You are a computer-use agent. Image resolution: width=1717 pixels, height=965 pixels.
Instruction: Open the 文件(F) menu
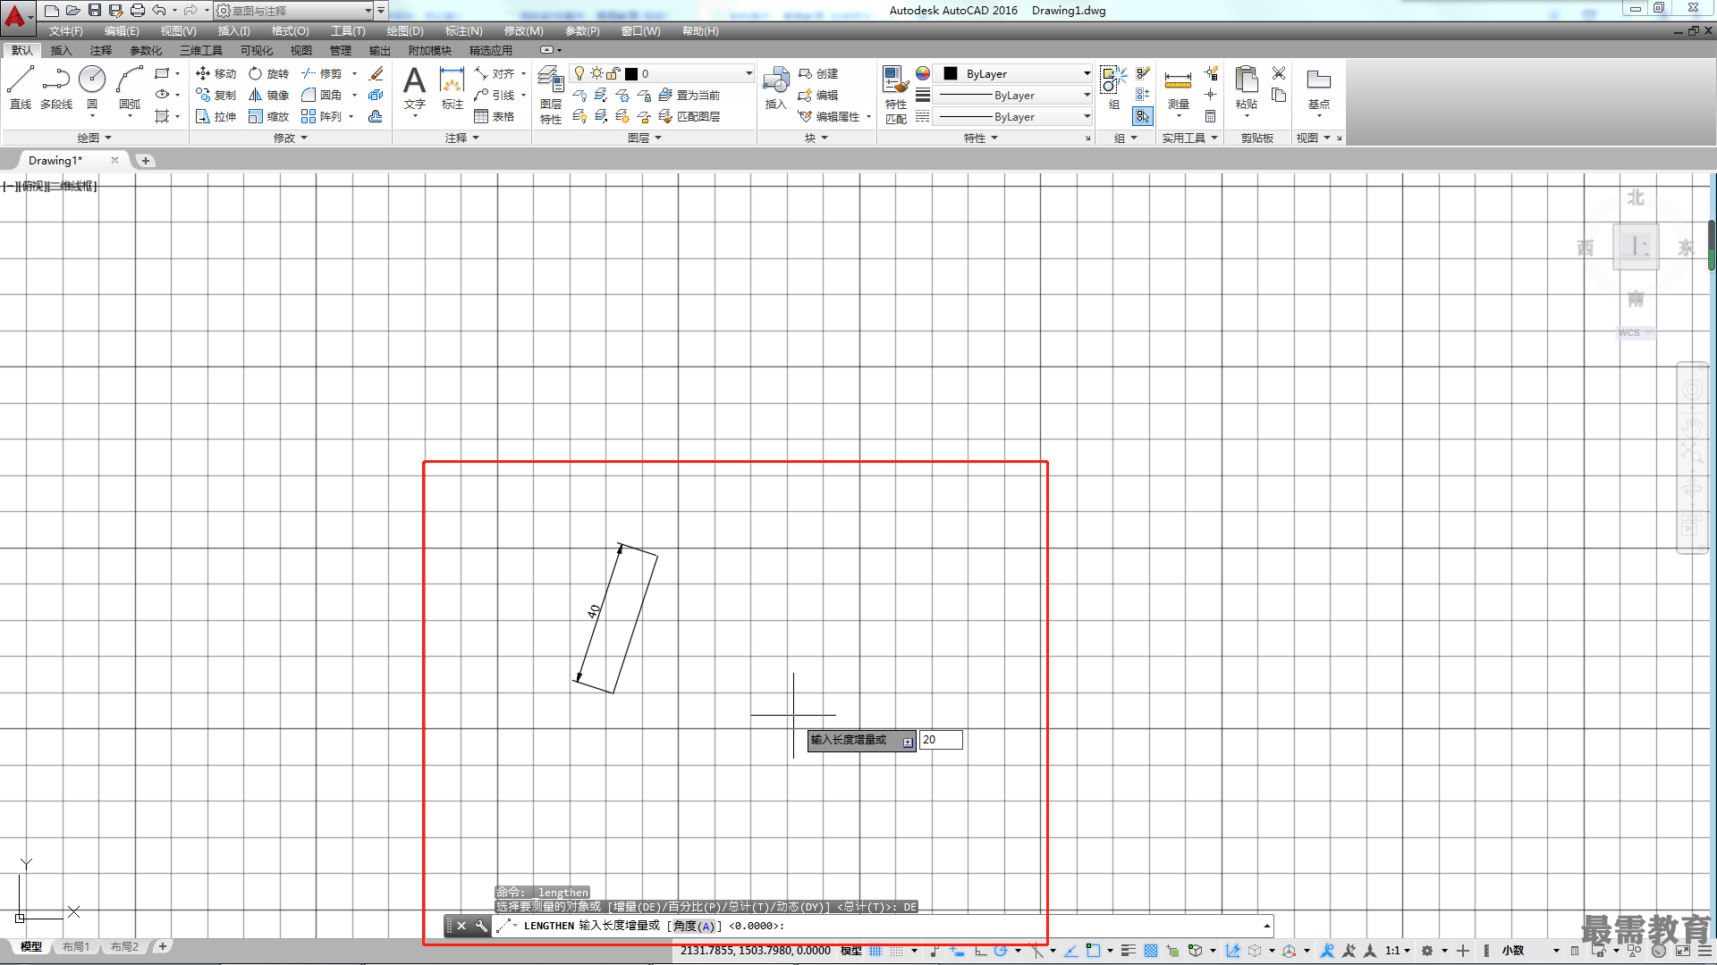(65, 31)
